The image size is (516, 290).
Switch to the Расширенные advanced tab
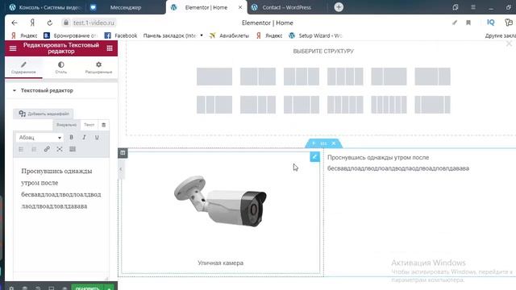click(x=98, y=68)
